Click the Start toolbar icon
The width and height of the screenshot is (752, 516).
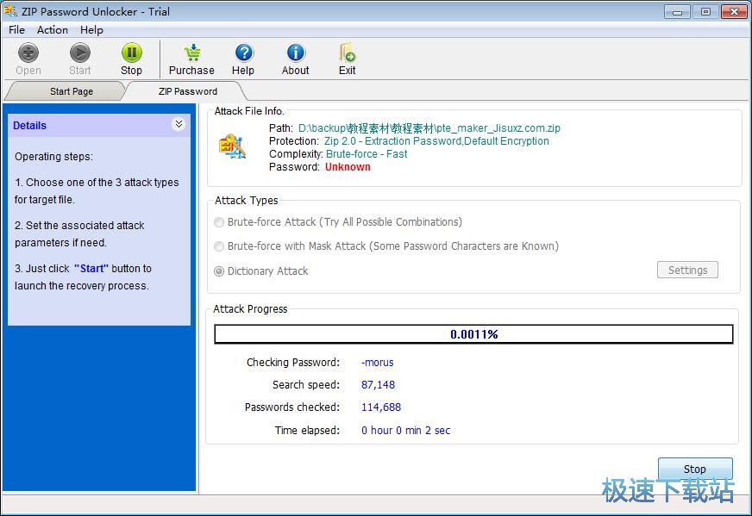(80, 54)
